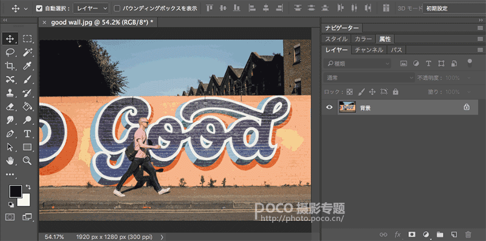Choose the Magic Wand tool
Image resolution: width=486 pixels, height=241 pixels.
[x=27, y=52]
